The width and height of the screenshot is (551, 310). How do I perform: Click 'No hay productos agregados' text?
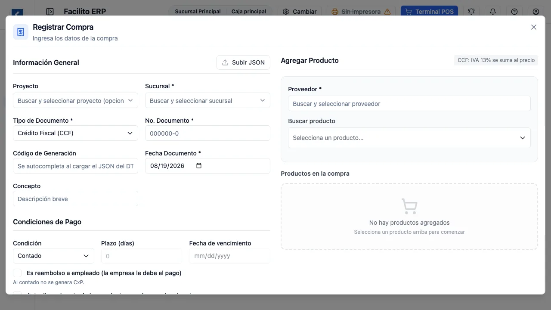point(409,223)
